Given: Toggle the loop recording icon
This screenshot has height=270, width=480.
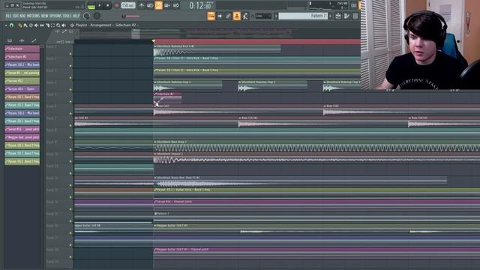Looking at the screenshot, I should tap(175, 5).
